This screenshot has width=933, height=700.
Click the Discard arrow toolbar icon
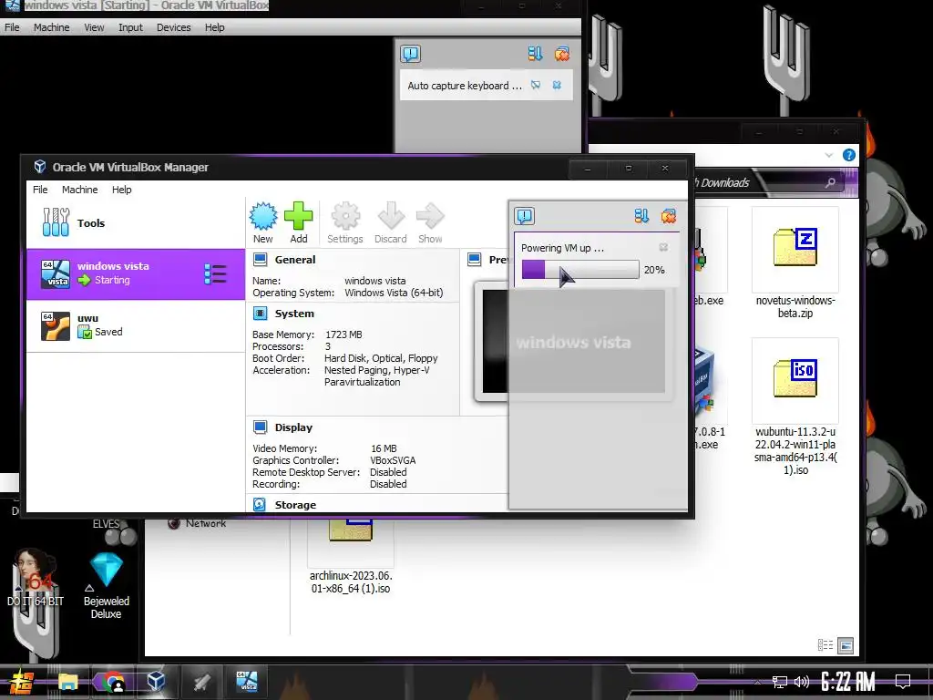(391, 222)
